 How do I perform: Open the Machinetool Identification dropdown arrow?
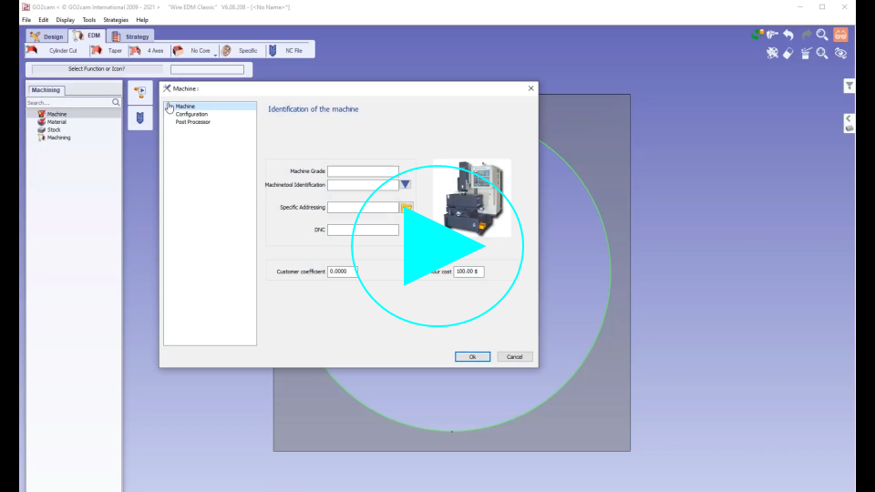tap(406, 184)
